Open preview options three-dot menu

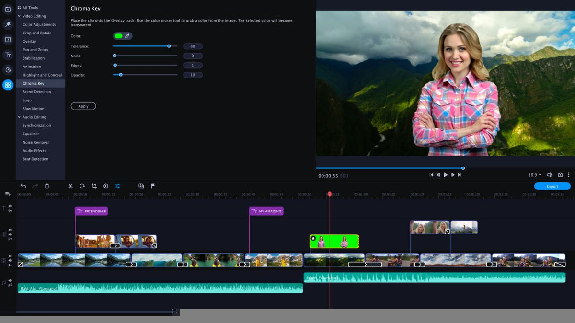click(569, 175)
